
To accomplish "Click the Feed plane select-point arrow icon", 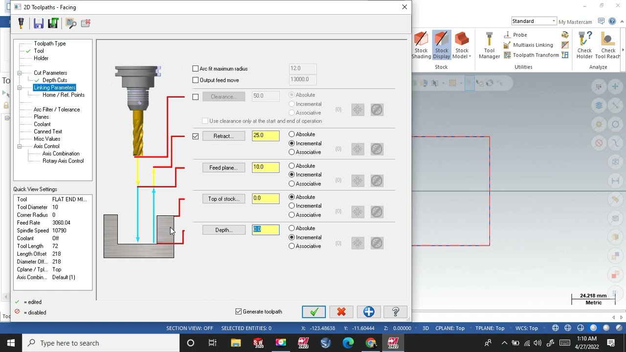I will [358, 180].
